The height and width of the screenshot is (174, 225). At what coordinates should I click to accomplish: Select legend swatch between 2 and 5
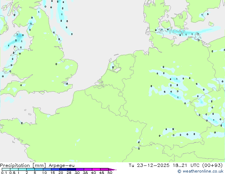coord(31,169)
